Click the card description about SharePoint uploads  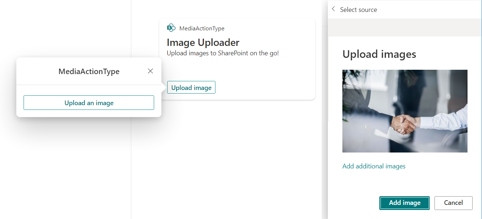(223, 53)
